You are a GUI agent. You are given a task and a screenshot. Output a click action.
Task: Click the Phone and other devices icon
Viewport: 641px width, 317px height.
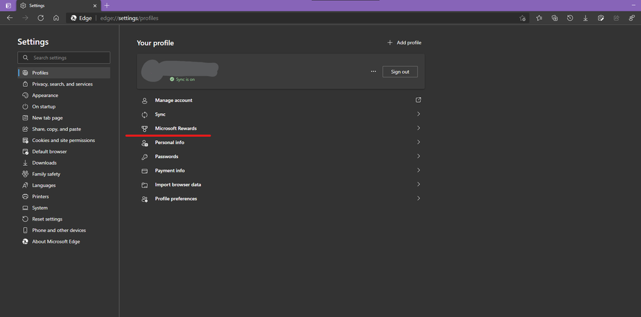(x=25, y=230)
